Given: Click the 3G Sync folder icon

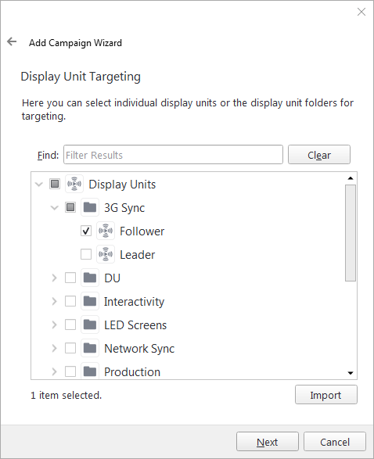Looking at the screenshot, I should coord(90,207).
